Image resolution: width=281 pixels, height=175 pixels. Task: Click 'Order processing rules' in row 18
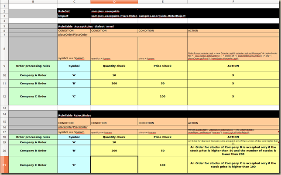(33, 137)
